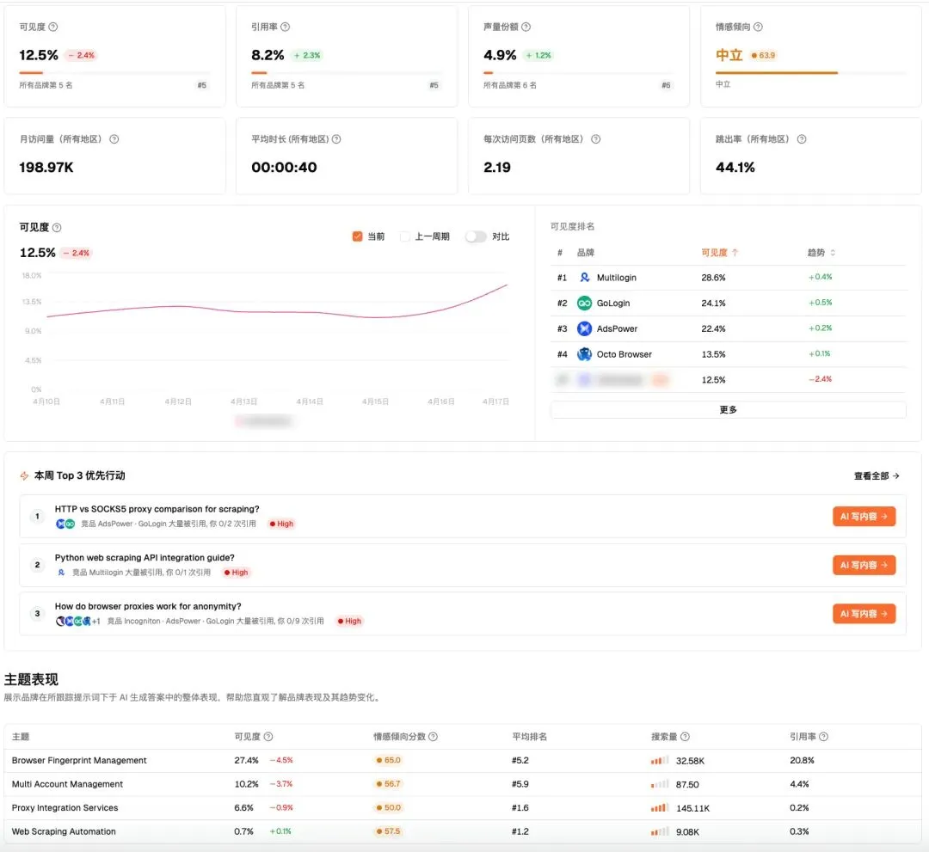Click help icon beside 声量份额
Image resolution: width=929 pixels, height=852 pixels.
(526, 27)
